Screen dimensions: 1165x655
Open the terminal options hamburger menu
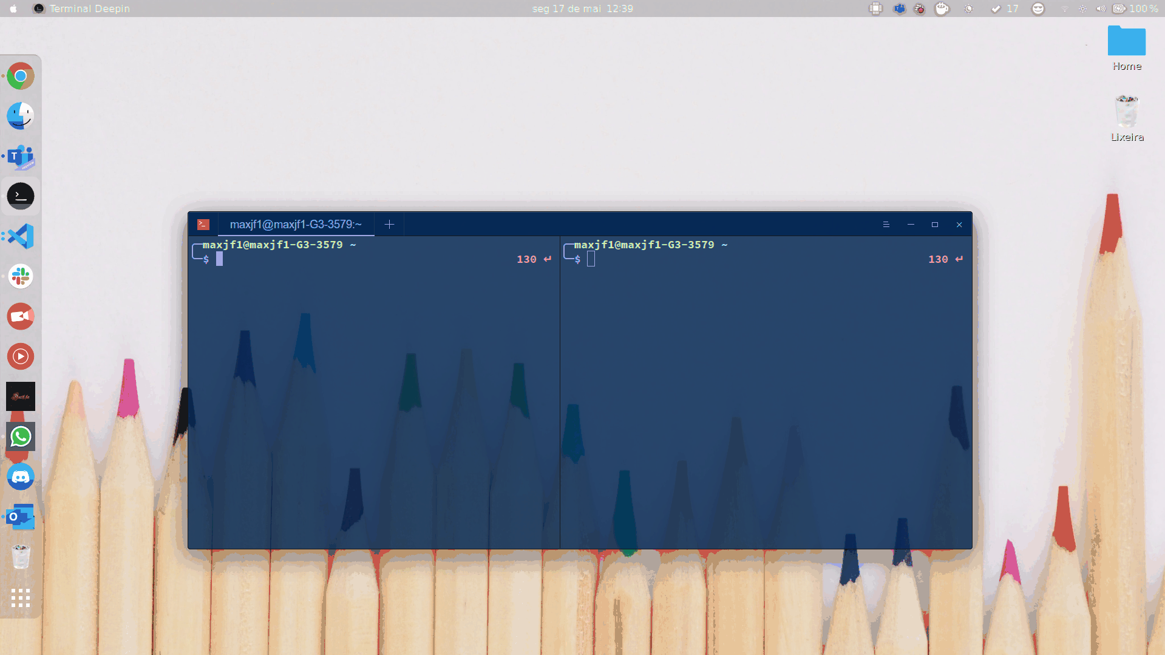[886, 225]
